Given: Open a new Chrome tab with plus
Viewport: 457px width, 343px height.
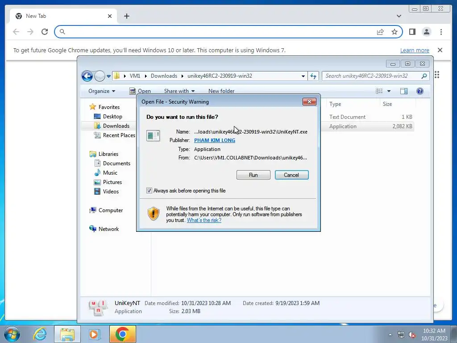Looking at the screenshot, I should coord(126,16).
